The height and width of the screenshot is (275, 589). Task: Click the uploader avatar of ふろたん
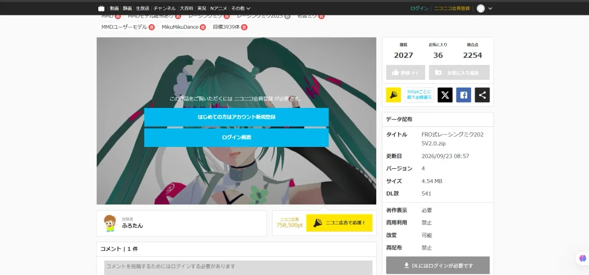[x=109, y=223]
